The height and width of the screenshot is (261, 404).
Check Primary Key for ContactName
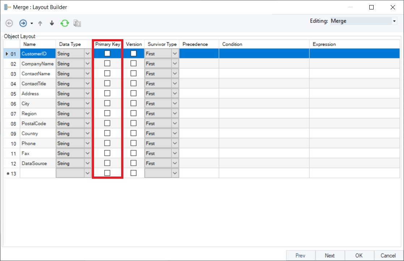(x=107, y=73)
